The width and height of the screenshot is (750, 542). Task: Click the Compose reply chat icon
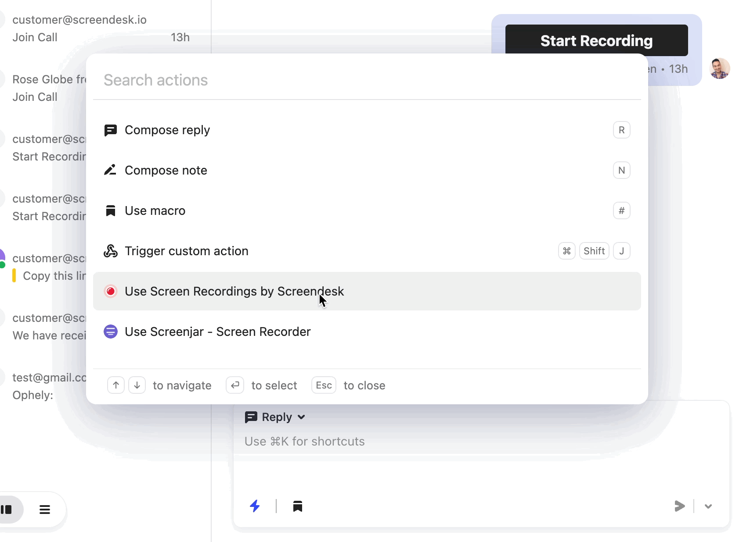[x=110, y=130]
